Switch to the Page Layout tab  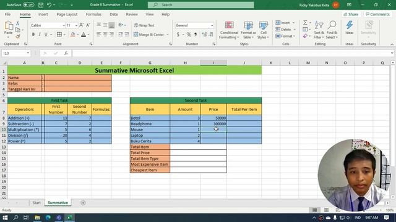click(67, 14)
